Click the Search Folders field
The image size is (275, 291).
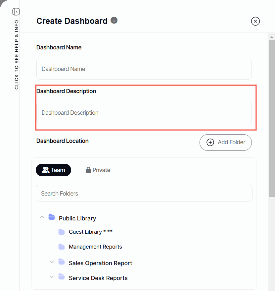pos(144,194)
